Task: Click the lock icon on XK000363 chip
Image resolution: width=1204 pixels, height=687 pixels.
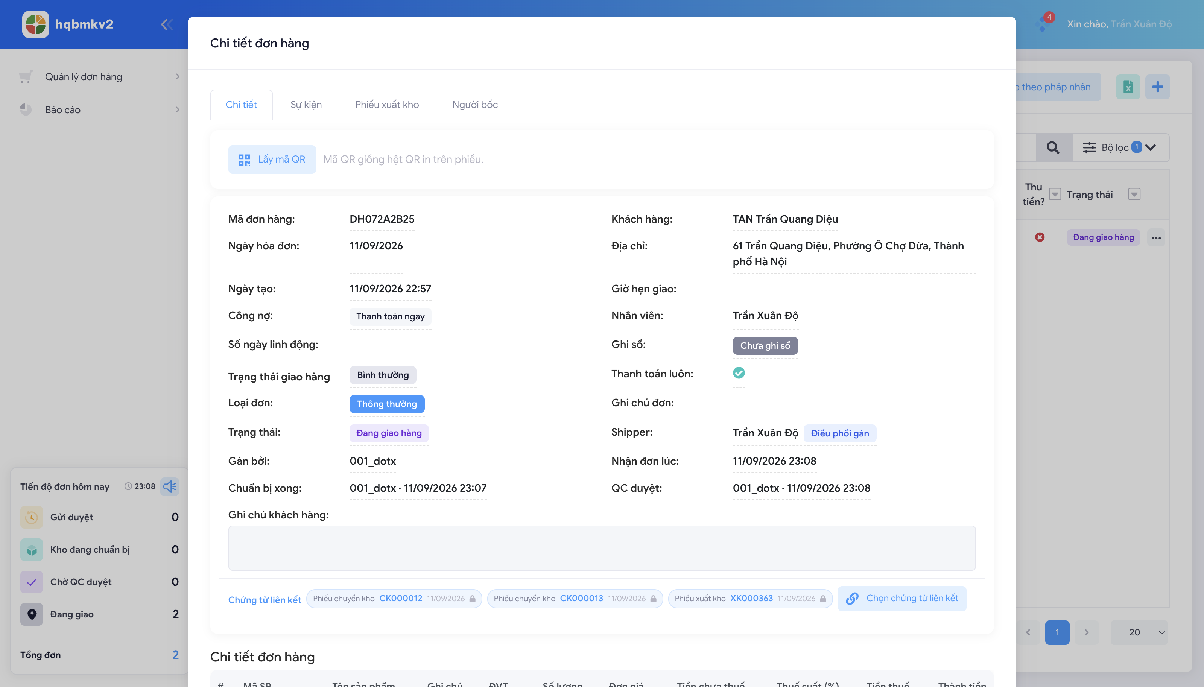Action: click(823, 598)
